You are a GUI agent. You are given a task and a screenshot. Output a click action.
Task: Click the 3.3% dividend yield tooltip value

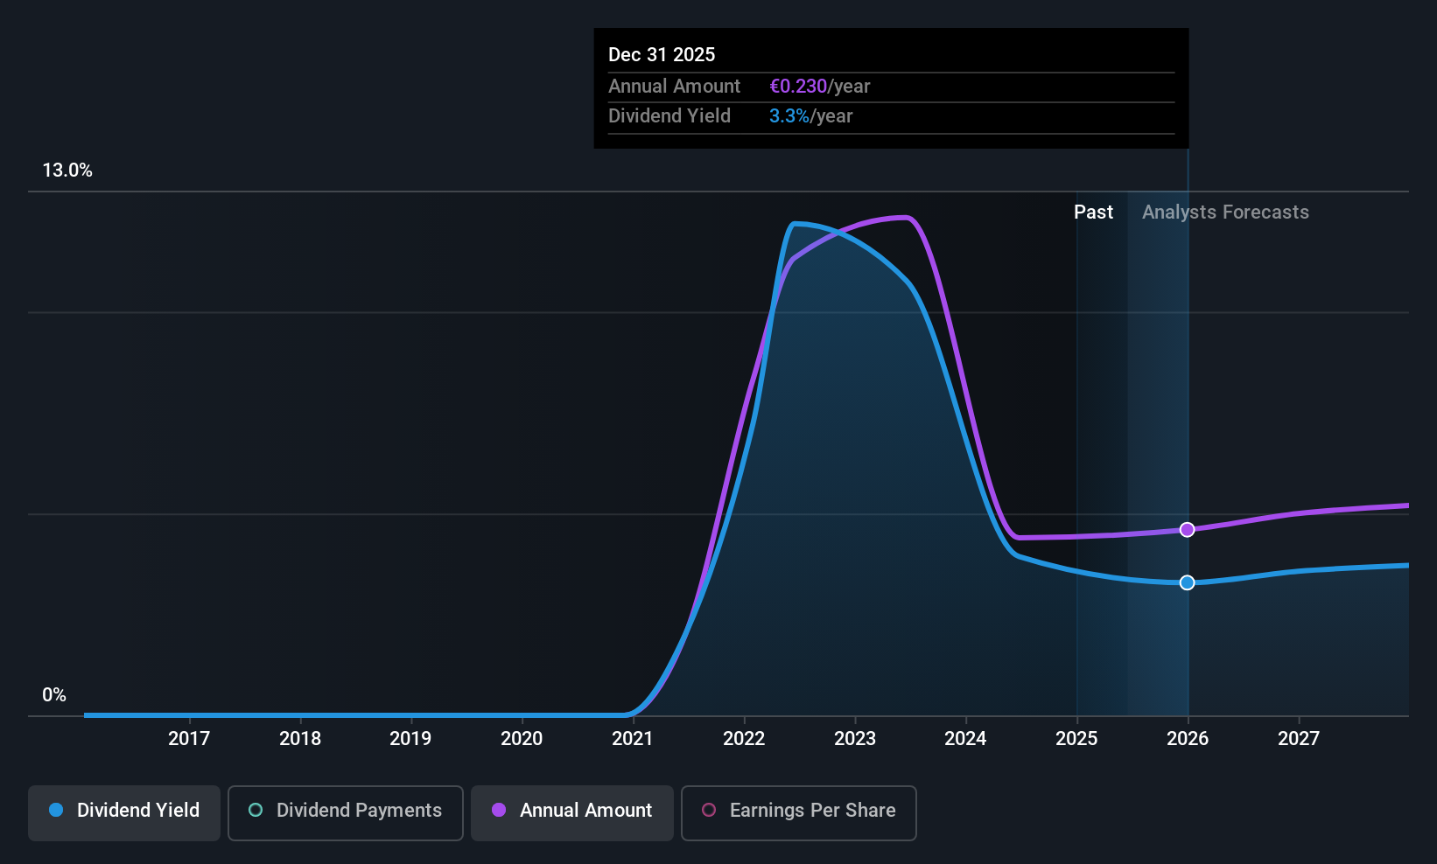click(x=789, y=115)
